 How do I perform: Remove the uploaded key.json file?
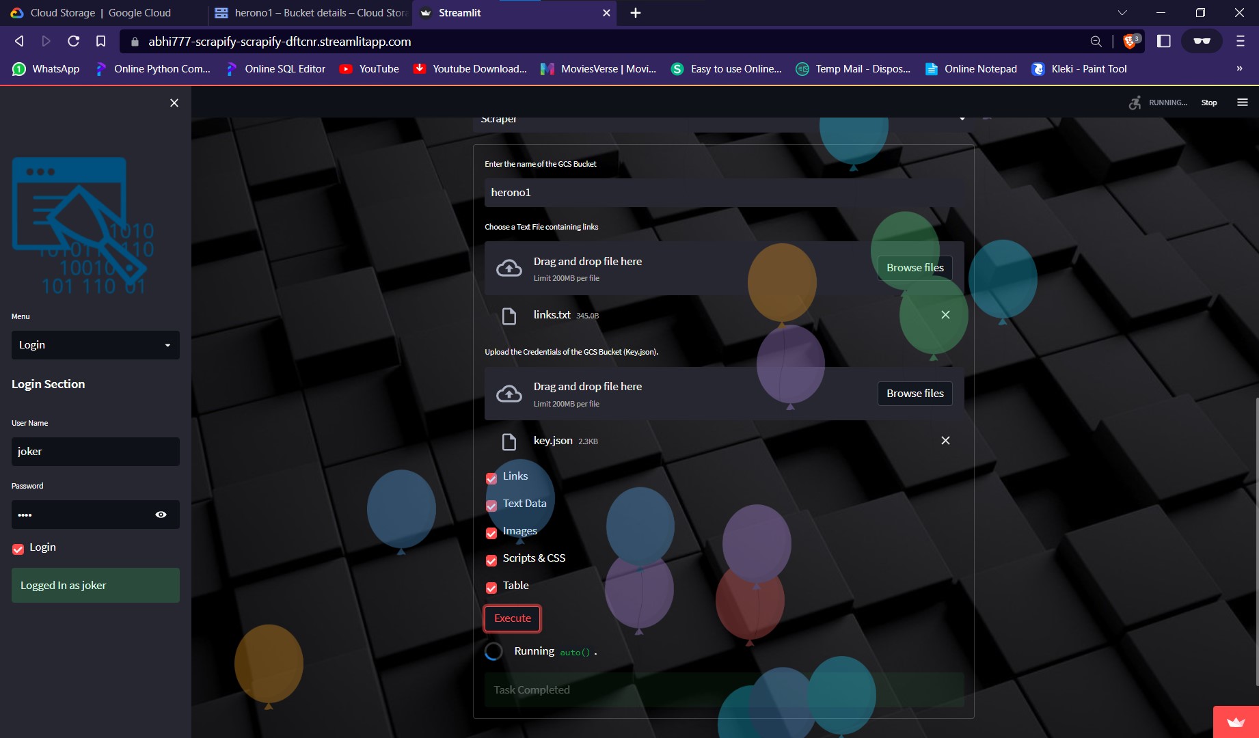click(x=945, y=441)
